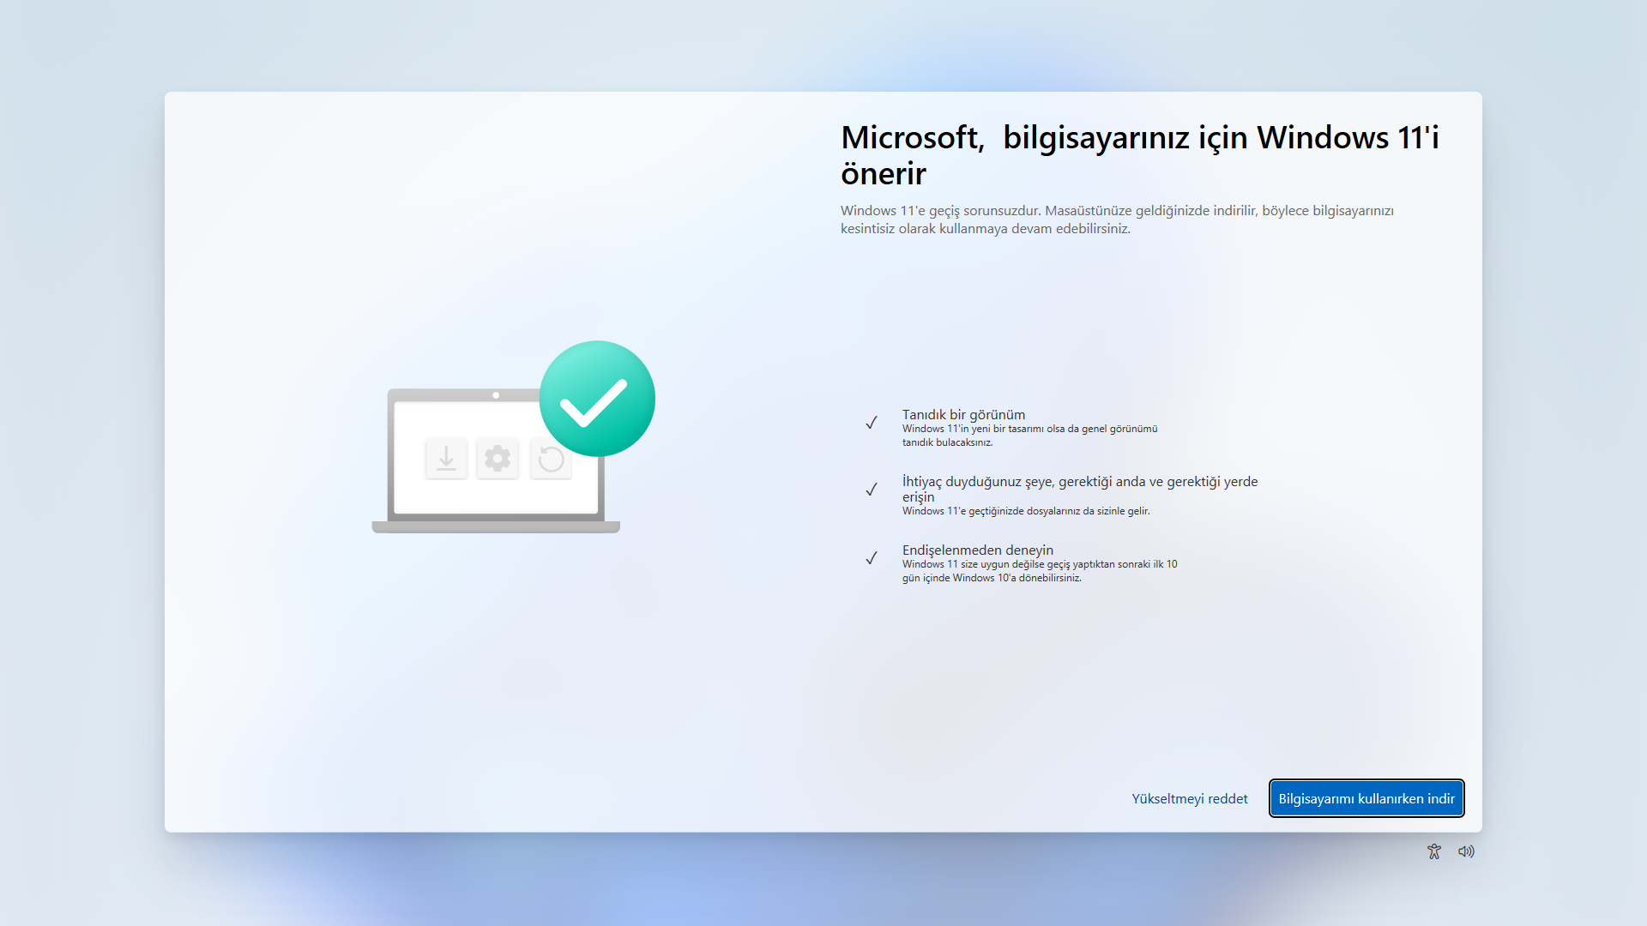
Task: Click the Tanıdık bir görünüm title
Action: coord(963,414)
